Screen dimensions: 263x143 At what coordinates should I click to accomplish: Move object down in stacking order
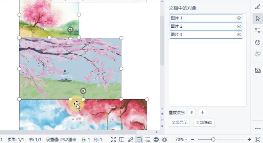pyautogui.click(x=202, y=113)
